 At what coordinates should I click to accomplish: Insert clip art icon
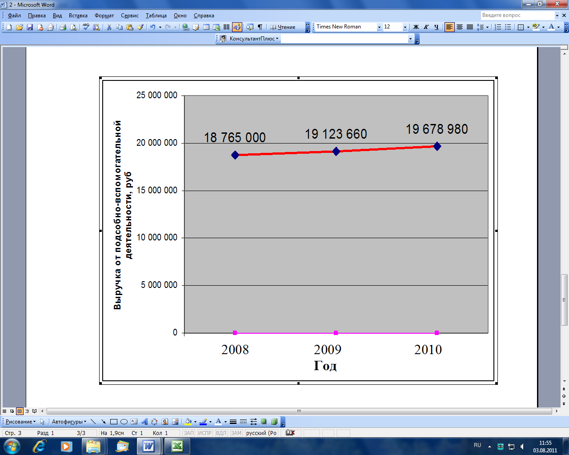[x=164, y=422]
